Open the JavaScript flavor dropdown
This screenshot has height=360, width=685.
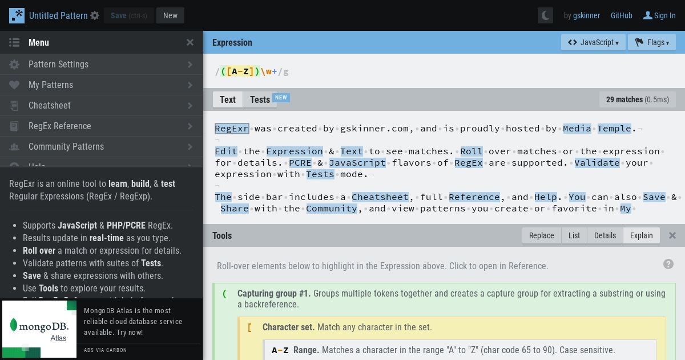593,42
